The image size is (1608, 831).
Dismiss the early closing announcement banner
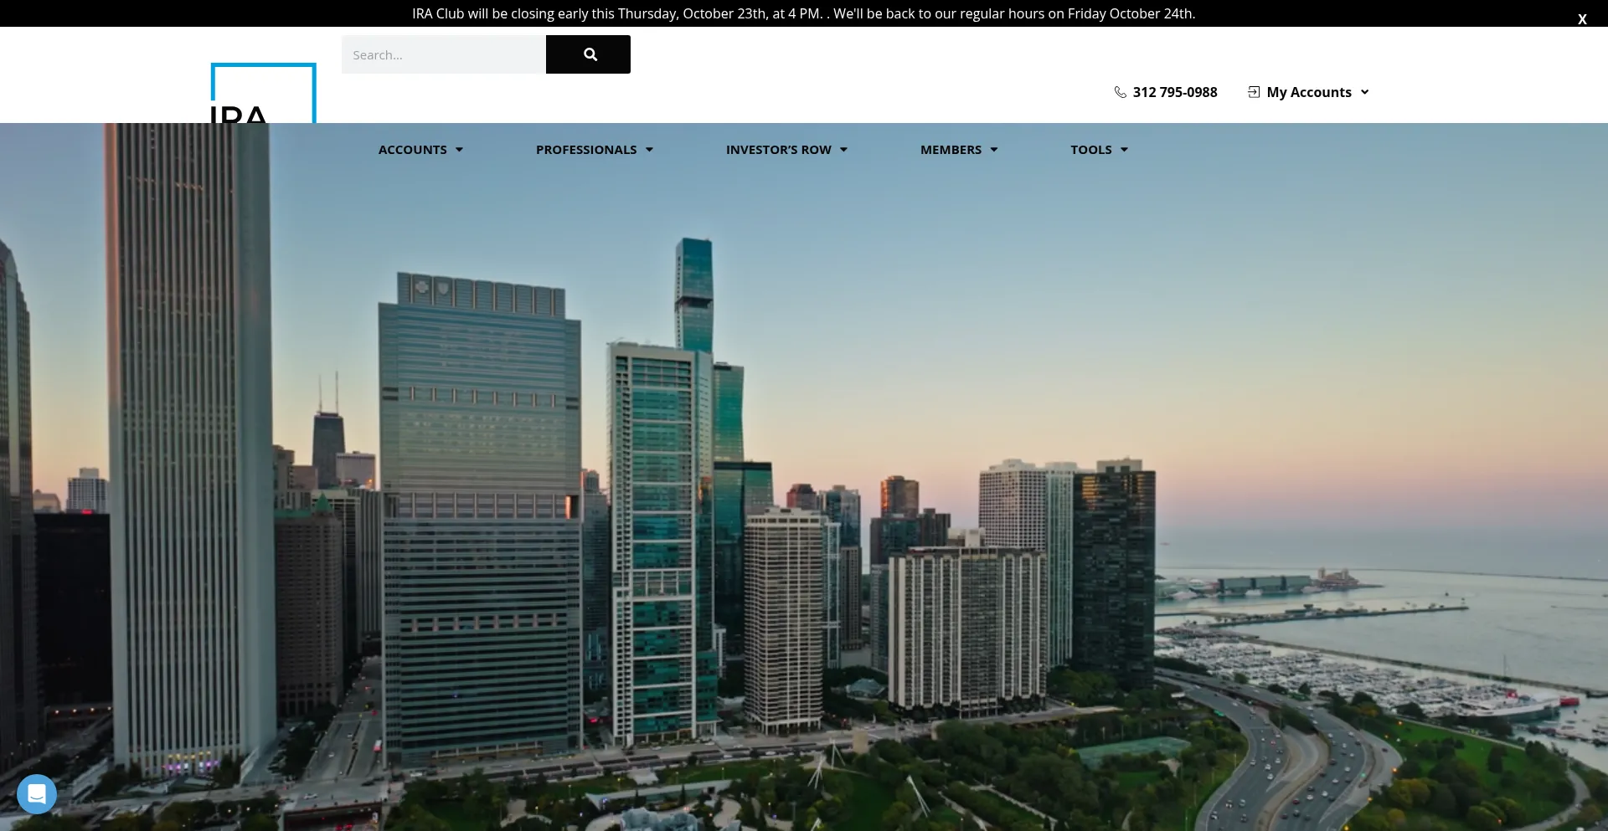tap(1581, 19)
